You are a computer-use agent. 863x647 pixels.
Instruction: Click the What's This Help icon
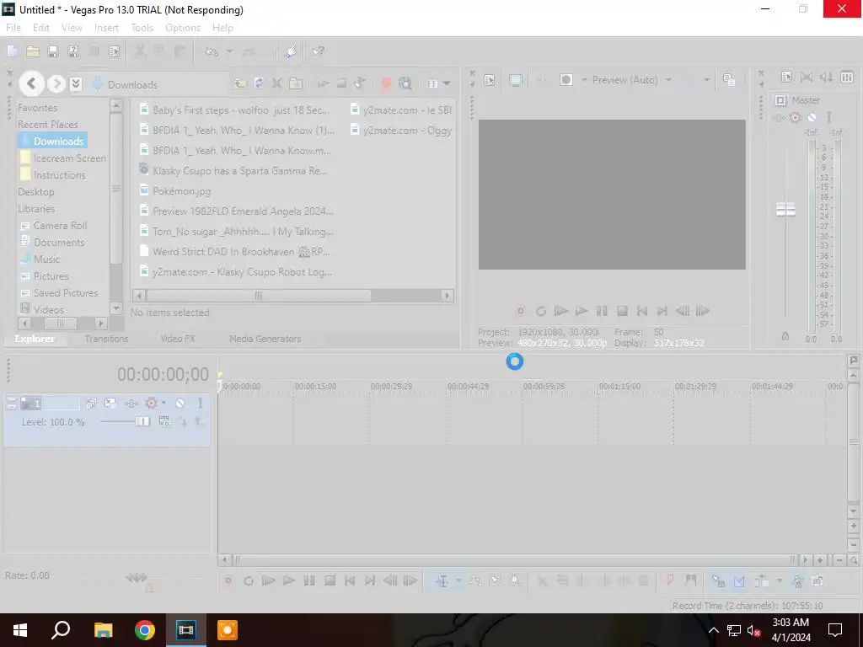coord(318,51)
